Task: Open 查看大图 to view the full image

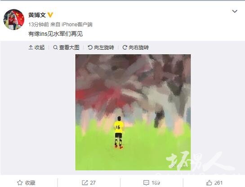Action: (x=66, y=48)
